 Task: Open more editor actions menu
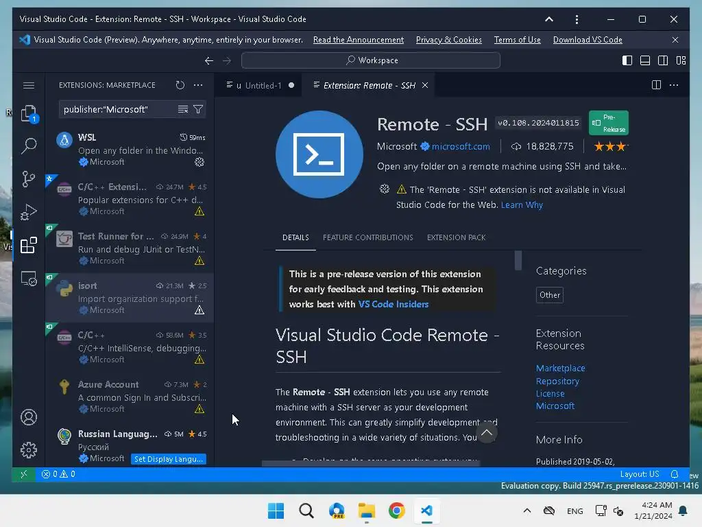674,85
